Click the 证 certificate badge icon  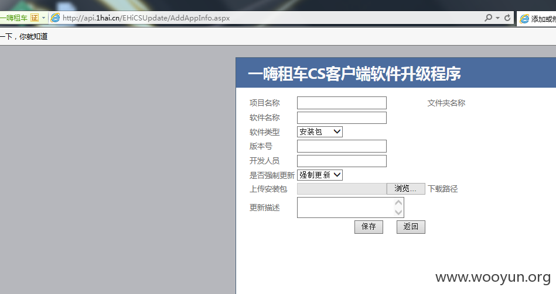click(35, 18)
